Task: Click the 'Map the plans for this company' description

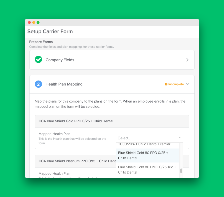Action: [110, 104]
